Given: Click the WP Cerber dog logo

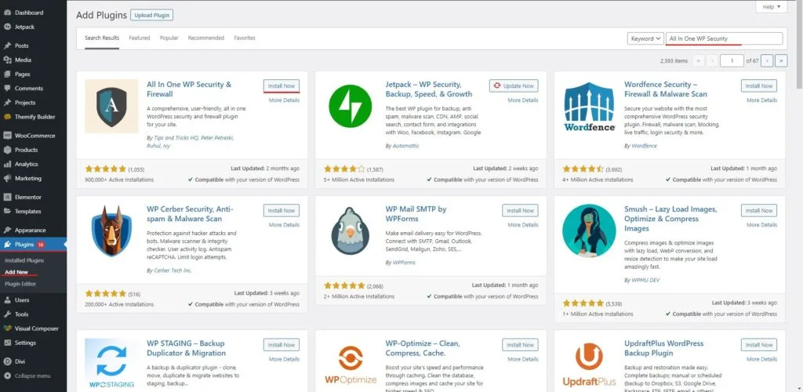Looking at the screenshot, I should click(x=111, y=230).
